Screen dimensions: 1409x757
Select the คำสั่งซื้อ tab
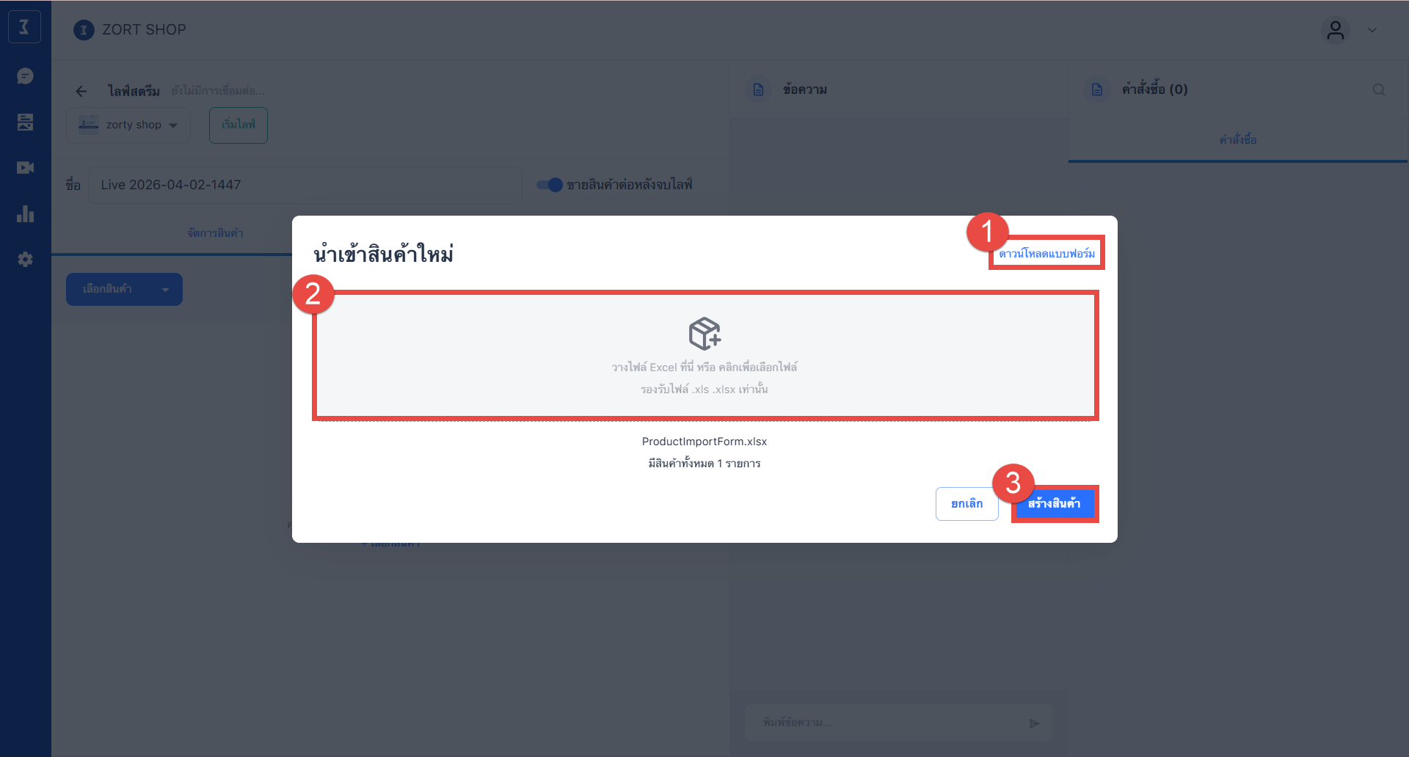(x=1237, y=140)
